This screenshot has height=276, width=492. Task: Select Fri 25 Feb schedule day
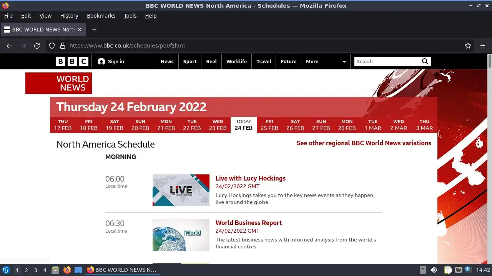[269, 125]
